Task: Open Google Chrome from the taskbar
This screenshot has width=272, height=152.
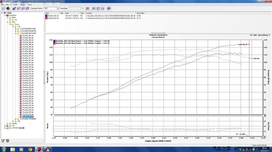Action: 30,149
